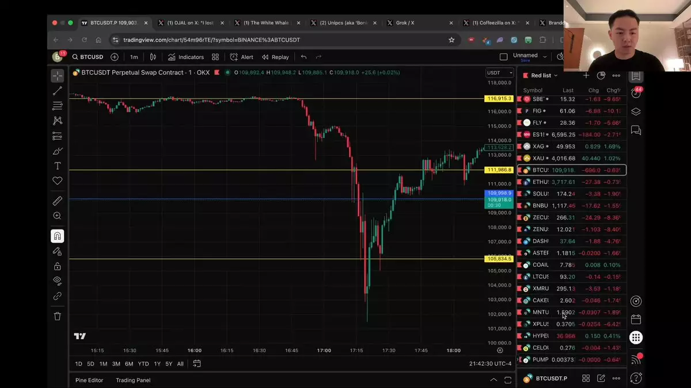Image resolution: width=691 pixels, height=388 pixels.
Task: Open the Indicators panel
Action: [x=186, y=57]
